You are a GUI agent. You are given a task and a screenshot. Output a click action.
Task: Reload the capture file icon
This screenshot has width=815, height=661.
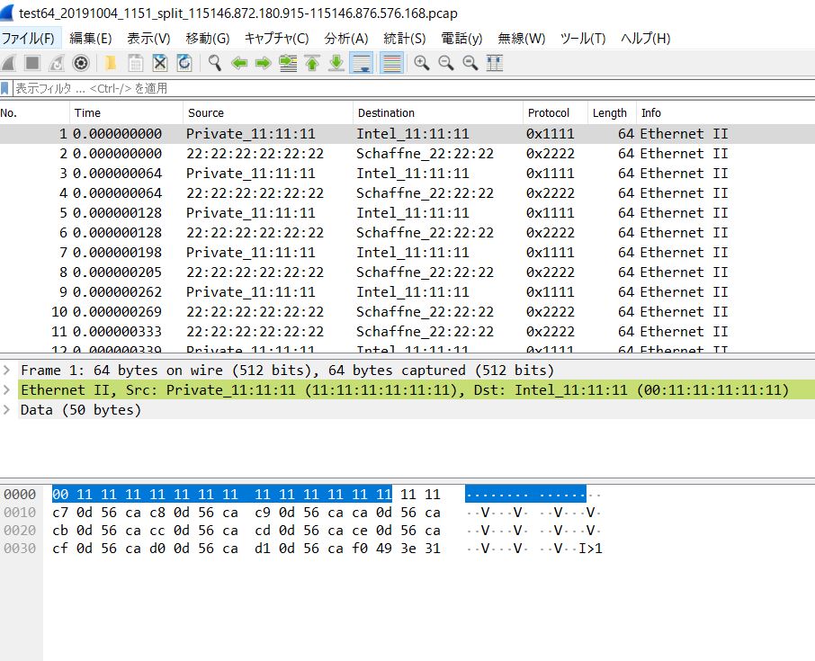tap(184, 63)
